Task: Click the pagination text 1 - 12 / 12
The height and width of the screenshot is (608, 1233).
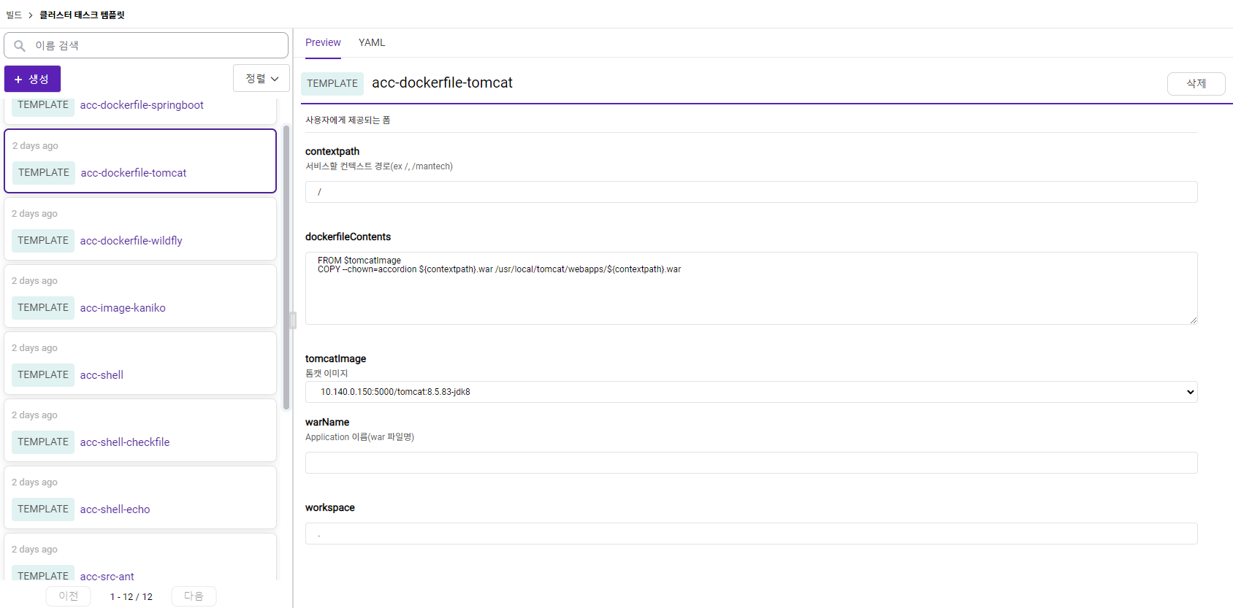Action: 131,596
